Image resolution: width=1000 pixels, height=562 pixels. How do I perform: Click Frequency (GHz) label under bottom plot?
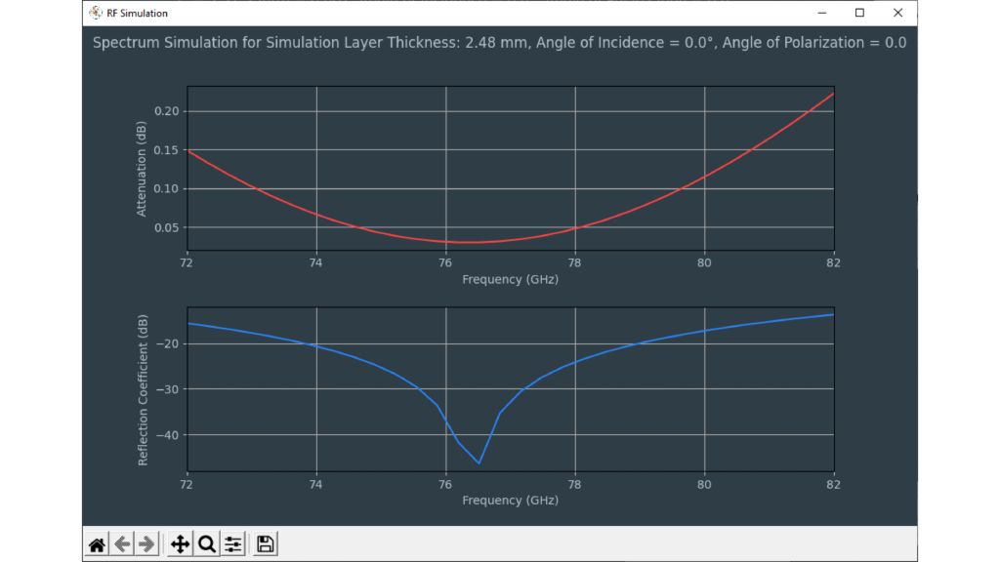click(510, 501)
